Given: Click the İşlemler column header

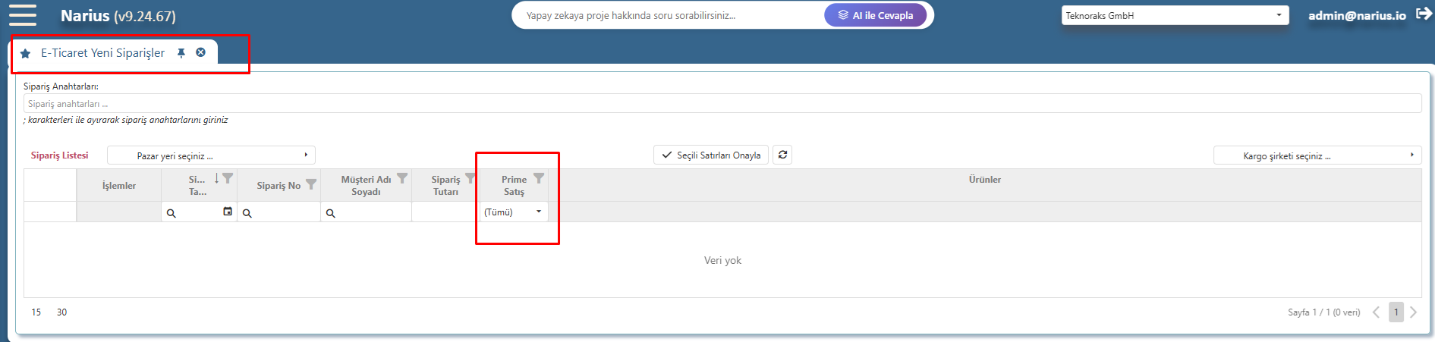Looking at the screenshot, I should pos(119,186).
